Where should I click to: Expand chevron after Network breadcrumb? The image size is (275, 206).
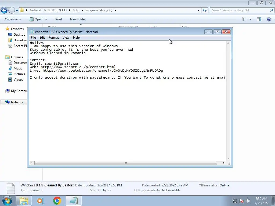45,10
